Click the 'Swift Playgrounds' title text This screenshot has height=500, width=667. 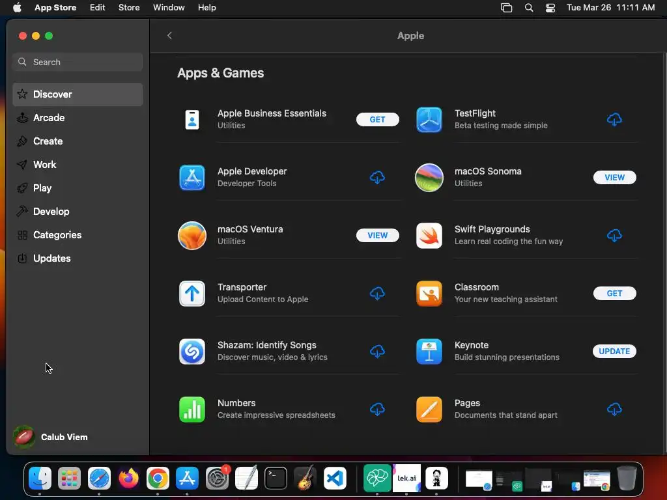pos(492,229)
